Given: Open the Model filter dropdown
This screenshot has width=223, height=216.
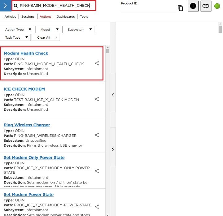Looking at the screenshot, I should (x=48, y=30).
